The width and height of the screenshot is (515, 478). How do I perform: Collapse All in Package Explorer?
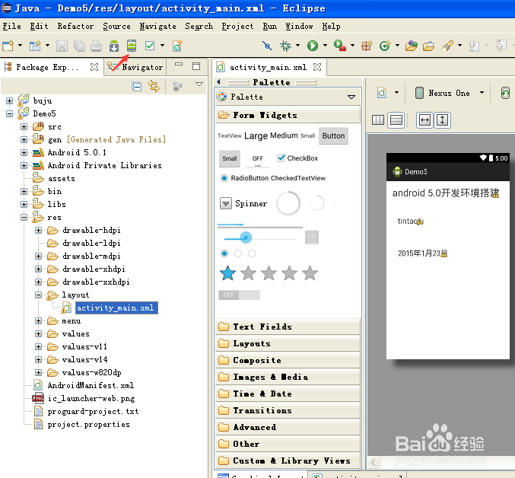(x=136, y=87)
